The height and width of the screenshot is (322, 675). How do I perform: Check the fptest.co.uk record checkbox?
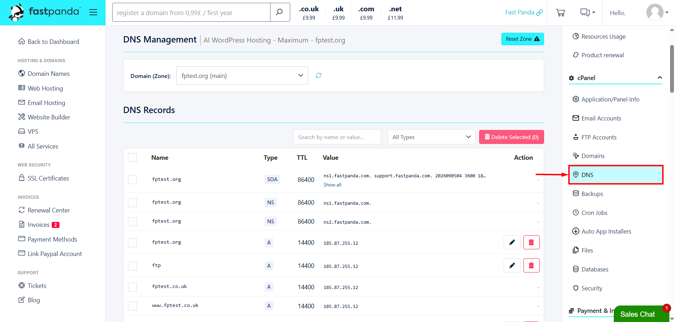pos(133,287)
